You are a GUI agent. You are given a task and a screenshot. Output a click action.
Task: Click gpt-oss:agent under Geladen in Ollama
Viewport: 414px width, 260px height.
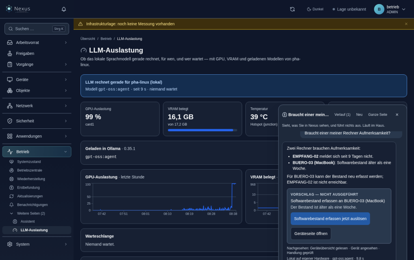(101, 157)
